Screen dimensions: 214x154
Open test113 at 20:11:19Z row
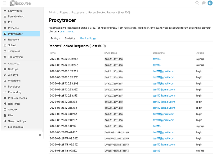coord(157,126)
